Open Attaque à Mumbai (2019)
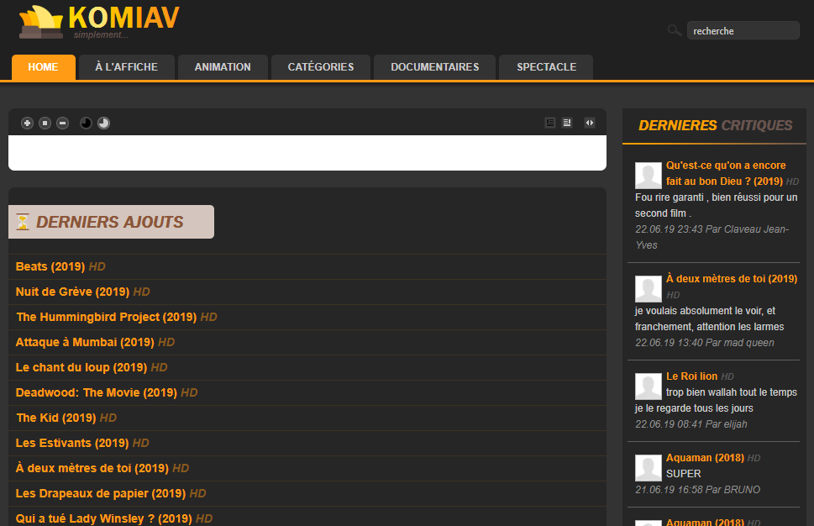814x526 pixels. [85, 342]
